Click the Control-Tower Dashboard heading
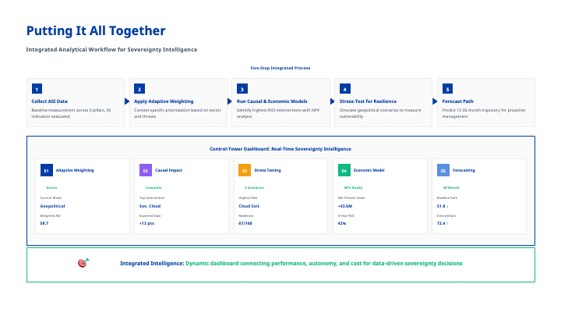The width and height of the screenshot is (561, 316). pos(280,148)
